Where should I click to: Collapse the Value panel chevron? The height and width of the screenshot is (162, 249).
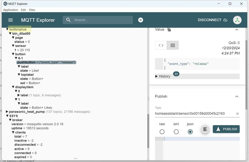pyautogui.click(x=237, y=29)
